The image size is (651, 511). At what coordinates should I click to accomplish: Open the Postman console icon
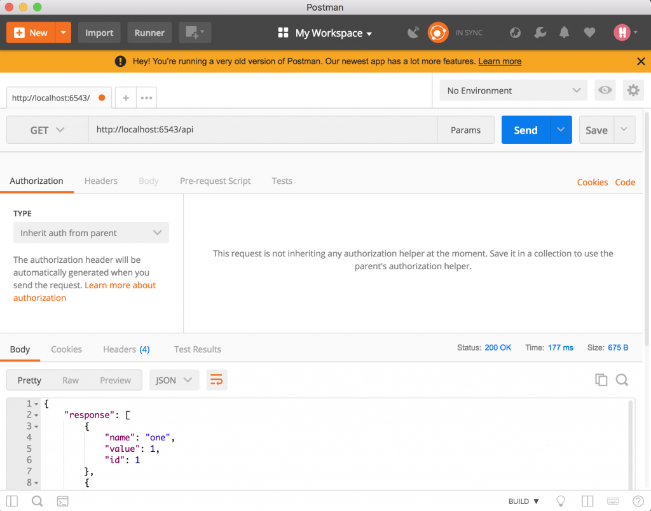click(x=62, y=501)
